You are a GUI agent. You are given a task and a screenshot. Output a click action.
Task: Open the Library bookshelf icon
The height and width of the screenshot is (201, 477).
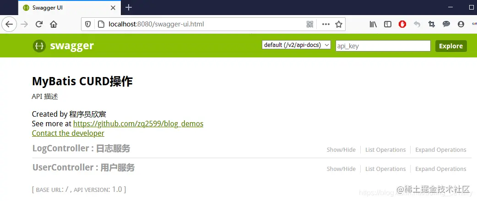click(x=373, y=24)
